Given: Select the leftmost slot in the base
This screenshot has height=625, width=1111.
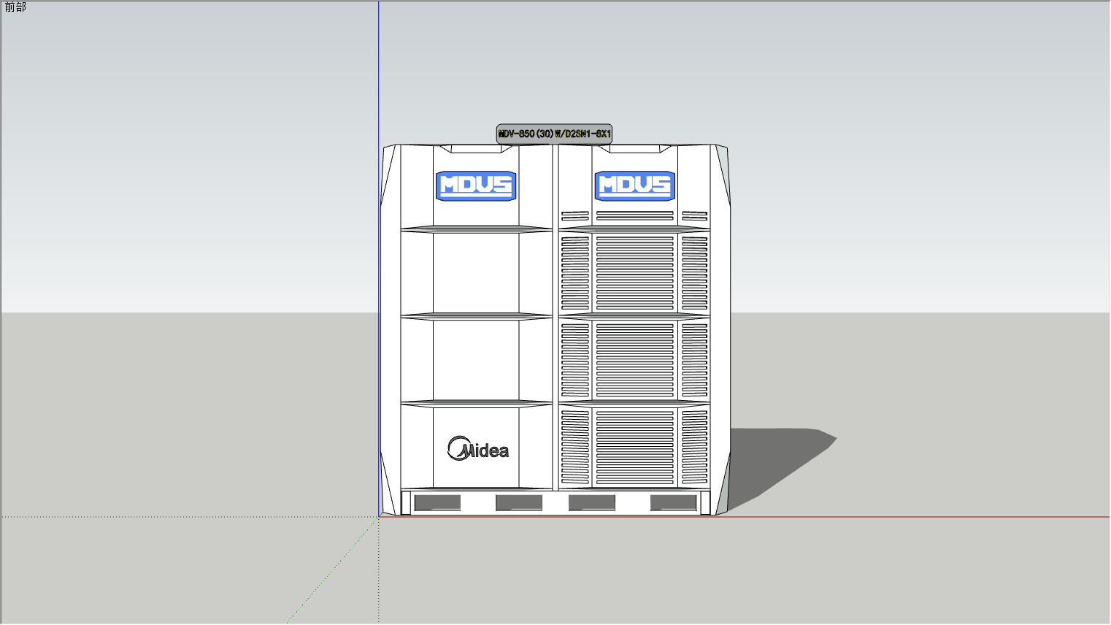Looking at the screenshot, I should pos(437,502).
